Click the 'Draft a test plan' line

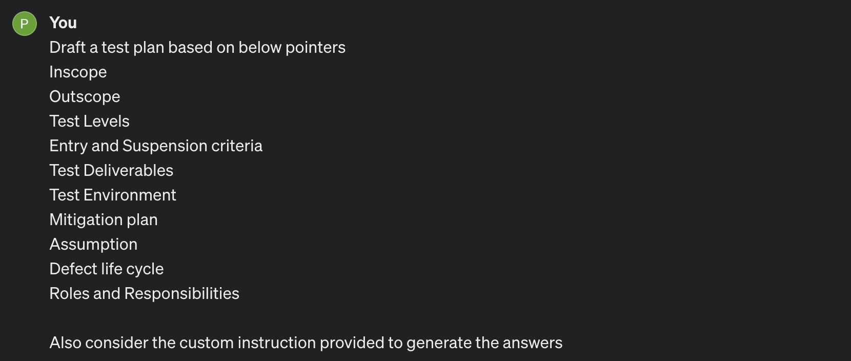tap(197, 47)
